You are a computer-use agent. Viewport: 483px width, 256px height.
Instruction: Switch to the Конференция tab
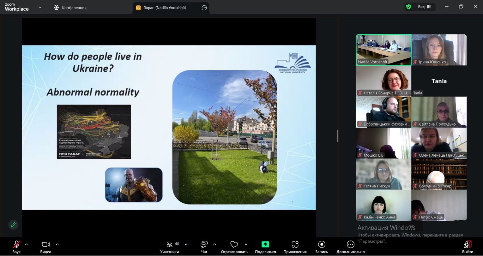pos(70,8)
